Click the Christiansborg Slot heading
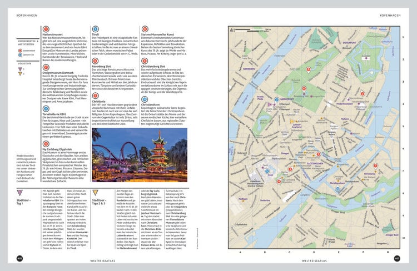 tap(153, 67)
